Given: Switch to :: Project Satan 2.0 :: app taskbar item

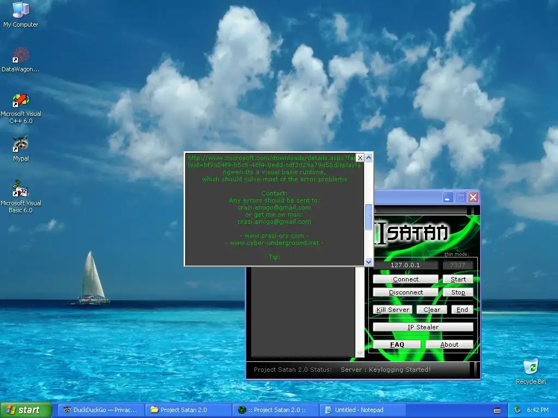Looking at the screenshot, I should [276, 410].
